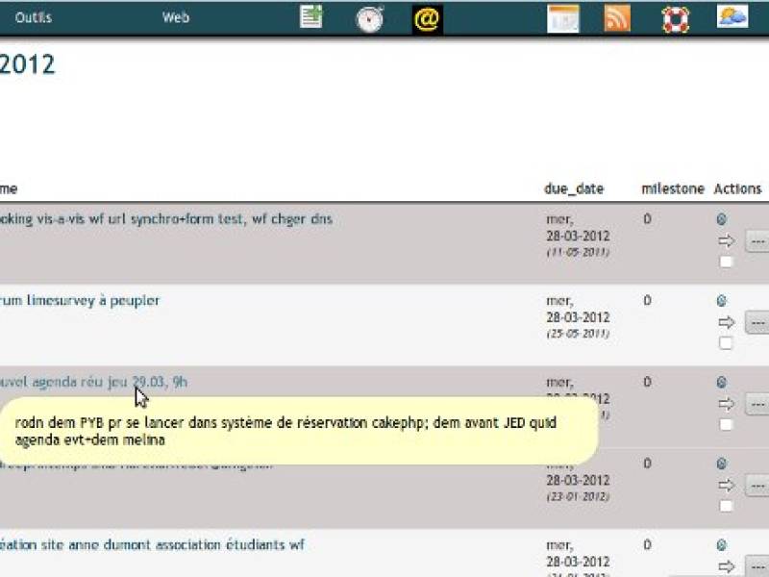The image size is (769, 577).
Task: Open the weather sun-and-cloud icon
Action: coord(732,16)
